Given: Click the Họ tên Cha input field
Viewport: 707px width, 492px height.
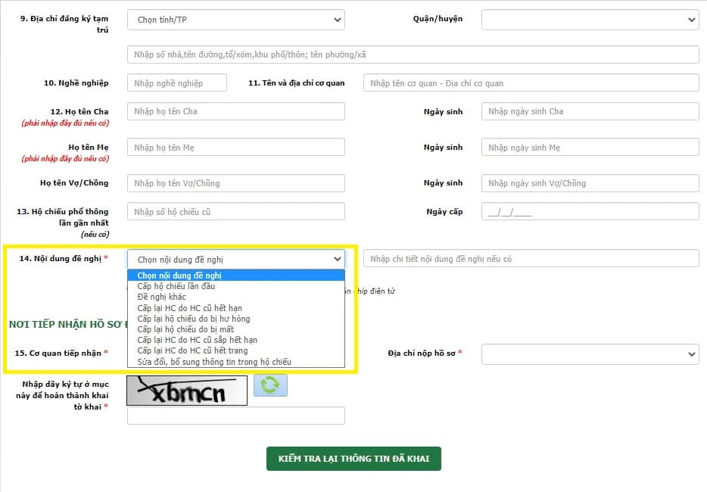Looking at the screenshot, I should coord(235,111).
